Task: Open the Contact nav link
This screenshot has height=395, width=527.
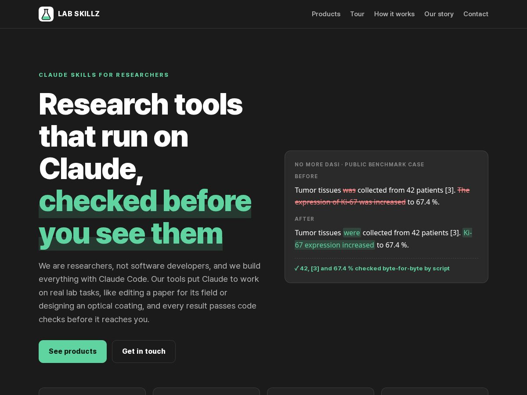Action: point(476,14)
